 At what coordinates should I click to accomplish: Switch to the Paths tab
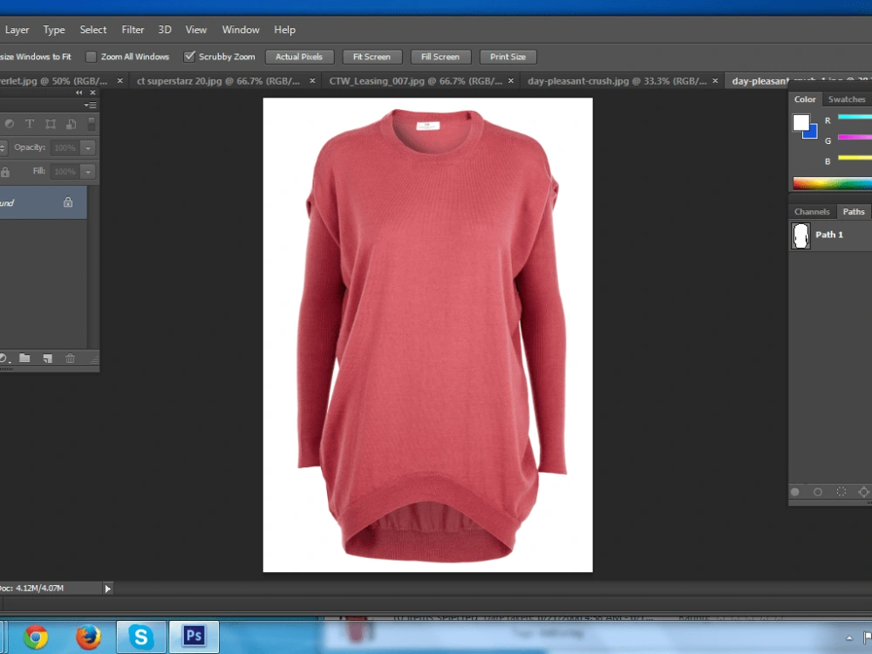tap(854, 212)
